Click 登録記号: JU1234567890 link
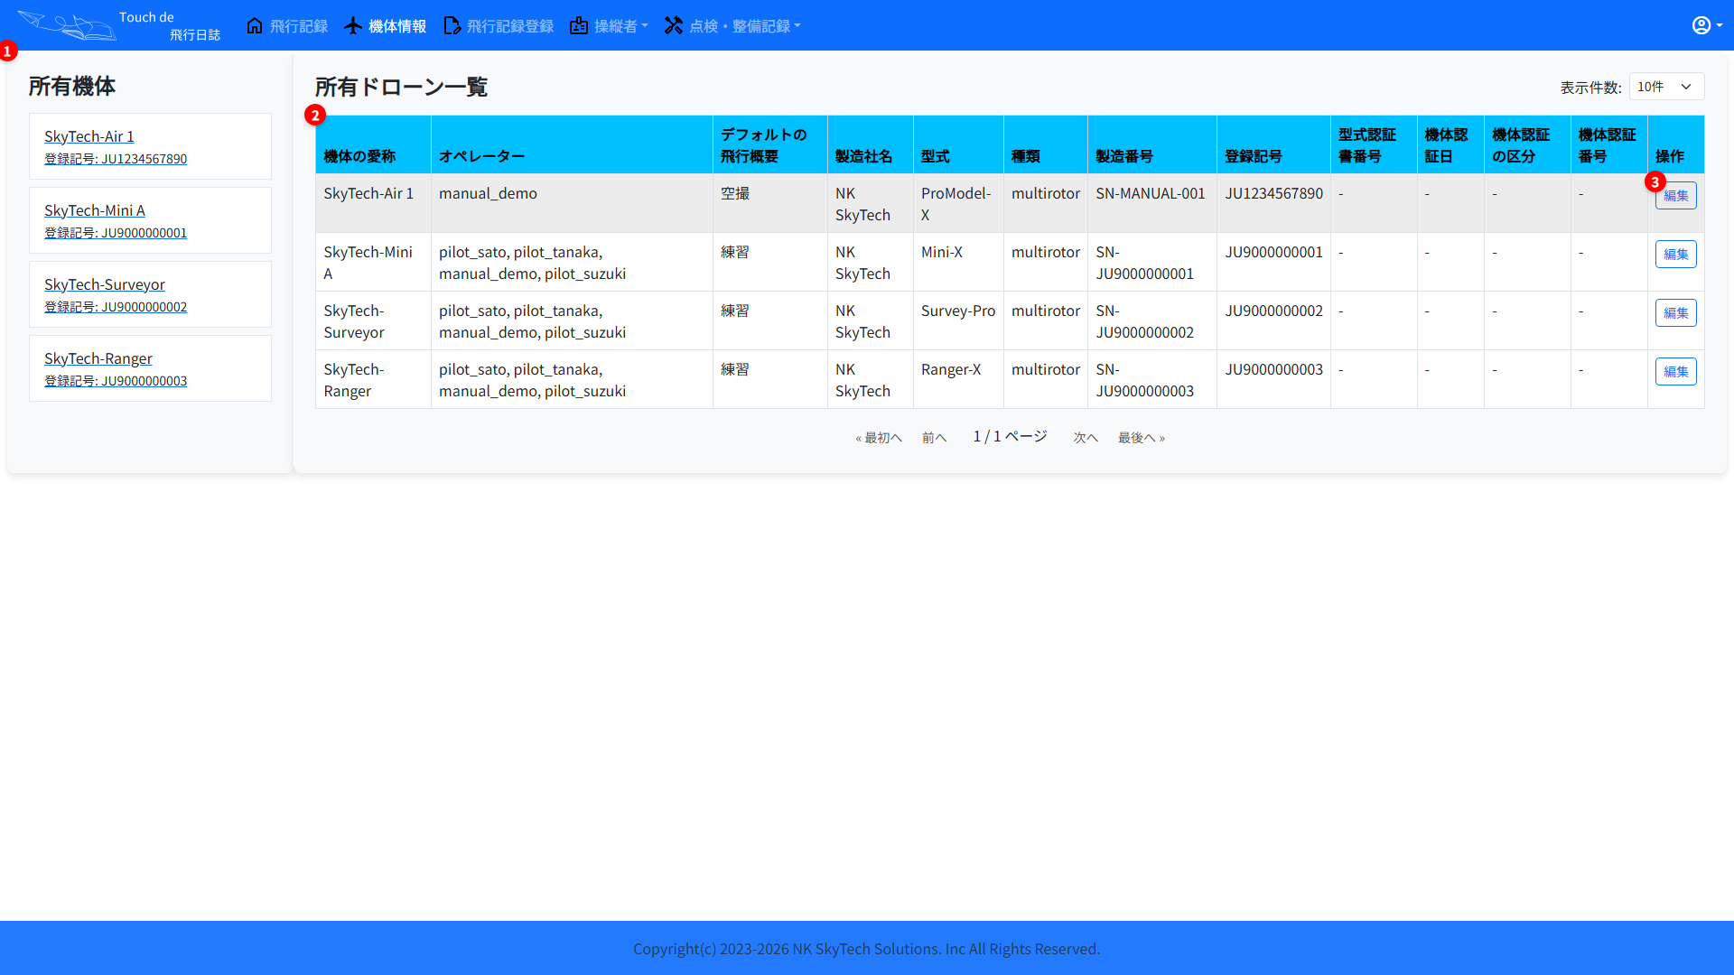1734x975 pixels. [116, 159]
